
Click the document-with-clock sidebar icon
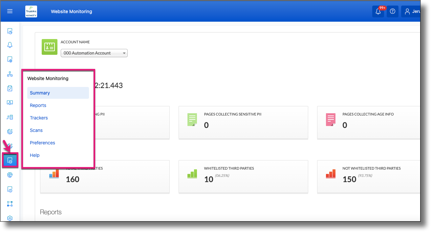(10, 32)
